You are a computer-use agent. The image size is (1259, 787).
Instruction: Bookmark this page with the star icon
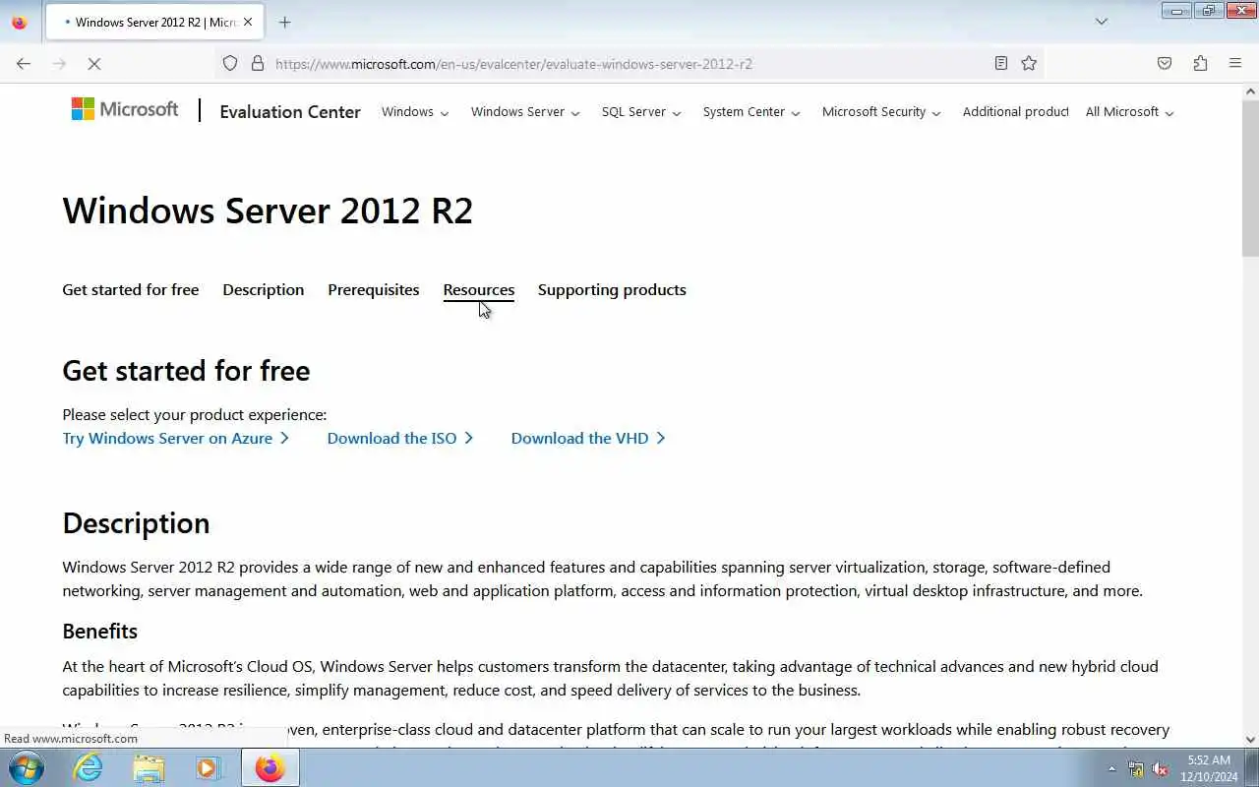pos(1029,63)
